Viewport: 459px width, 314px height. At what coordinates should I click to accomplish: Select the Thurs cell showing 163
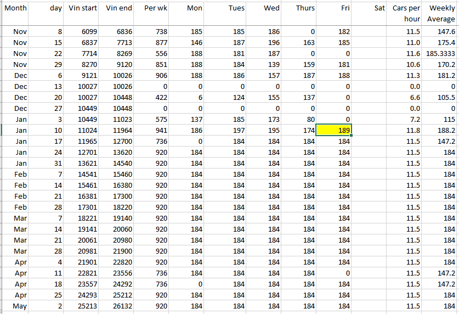pos(300,42)
